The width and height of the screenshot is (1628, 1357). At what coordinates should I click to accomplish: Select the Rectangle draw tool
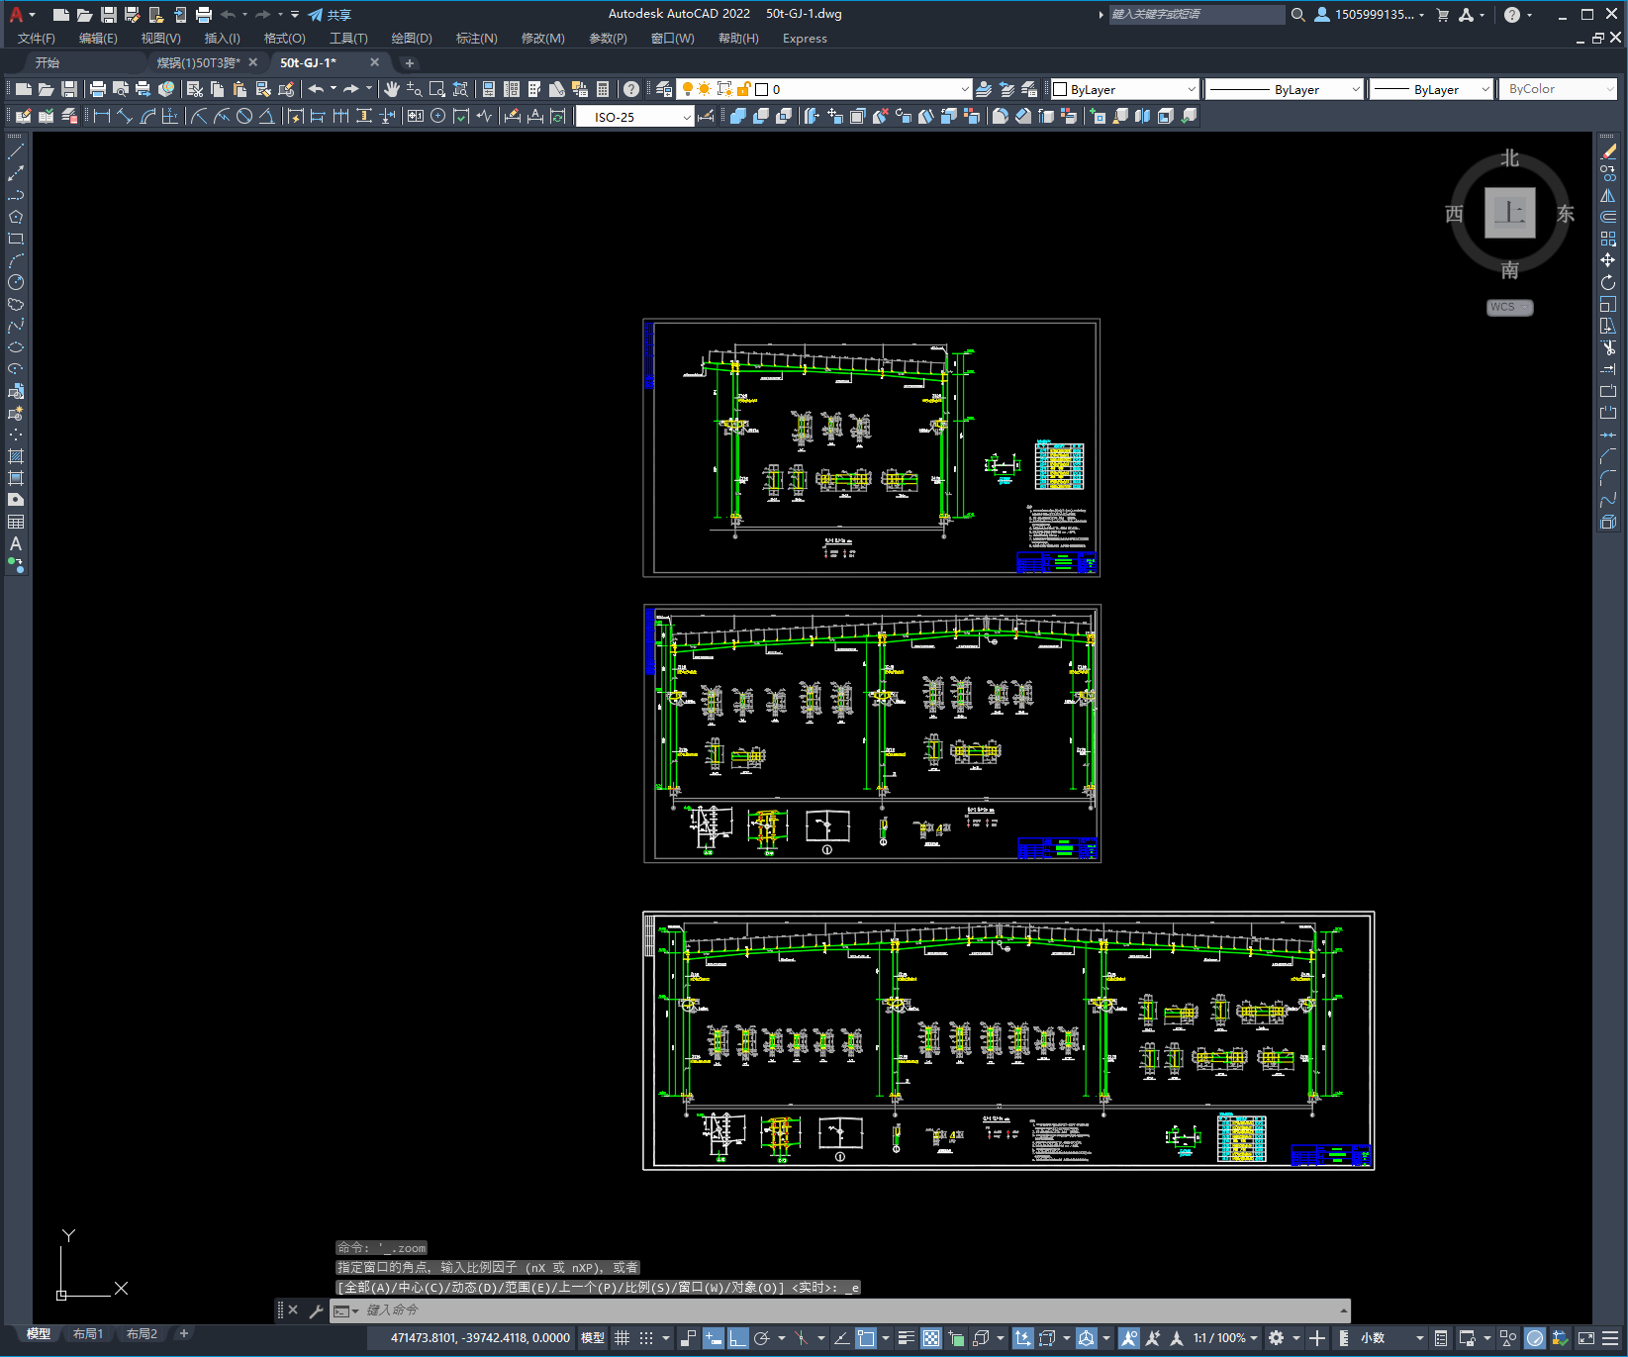click(x=16, y=239)
